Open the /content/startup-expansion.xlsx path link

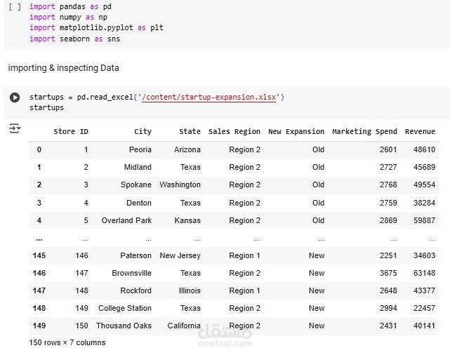[209, 98]
